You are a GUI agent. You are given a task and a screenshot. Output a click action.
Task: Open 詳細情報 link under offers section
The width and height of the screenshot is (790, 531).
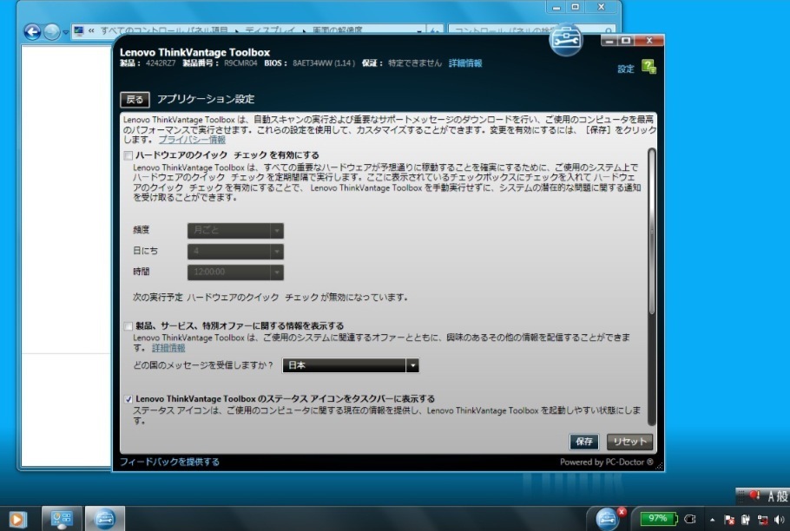(x=168, y=348)
